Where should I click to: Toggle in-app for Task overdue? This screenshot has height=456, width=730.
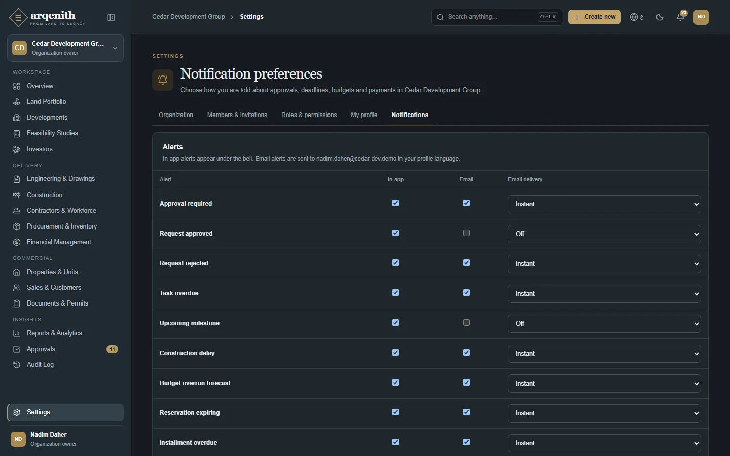(396, 293)
